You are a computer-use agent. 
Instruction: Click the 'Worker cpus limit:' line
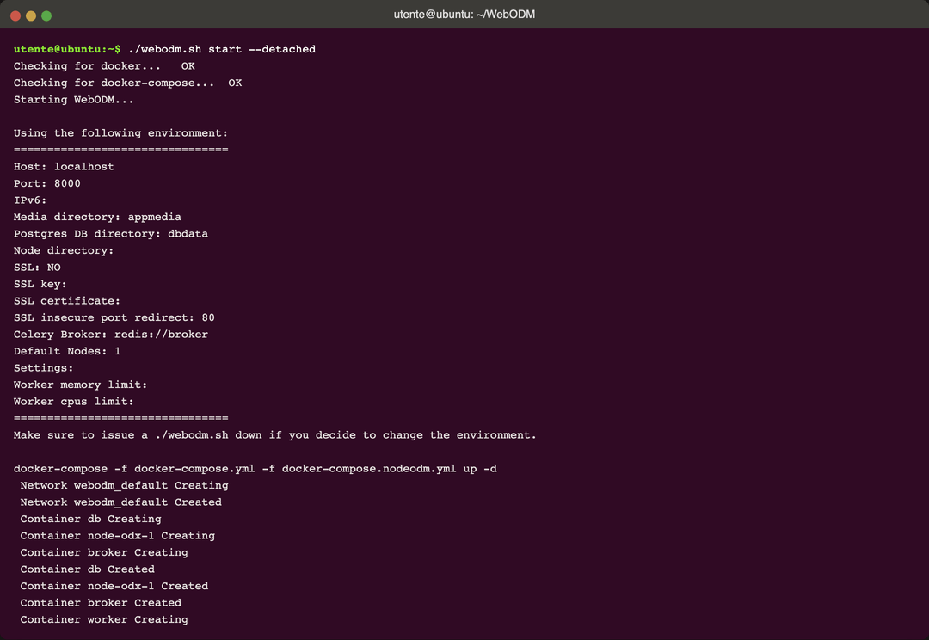tap(73, 402)
